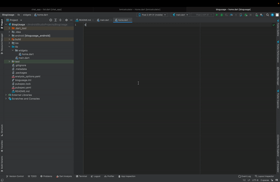Hide the Project panel with minus icon
Screen dimensions: 280x182
click(x=71, y=20)
